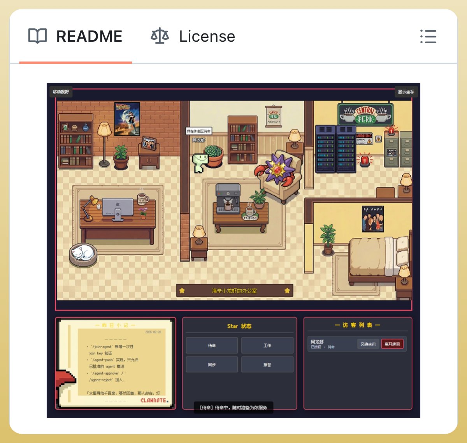
Task: Click the purple starfish crab on the armchair
Action: click(x=278, y=169)
